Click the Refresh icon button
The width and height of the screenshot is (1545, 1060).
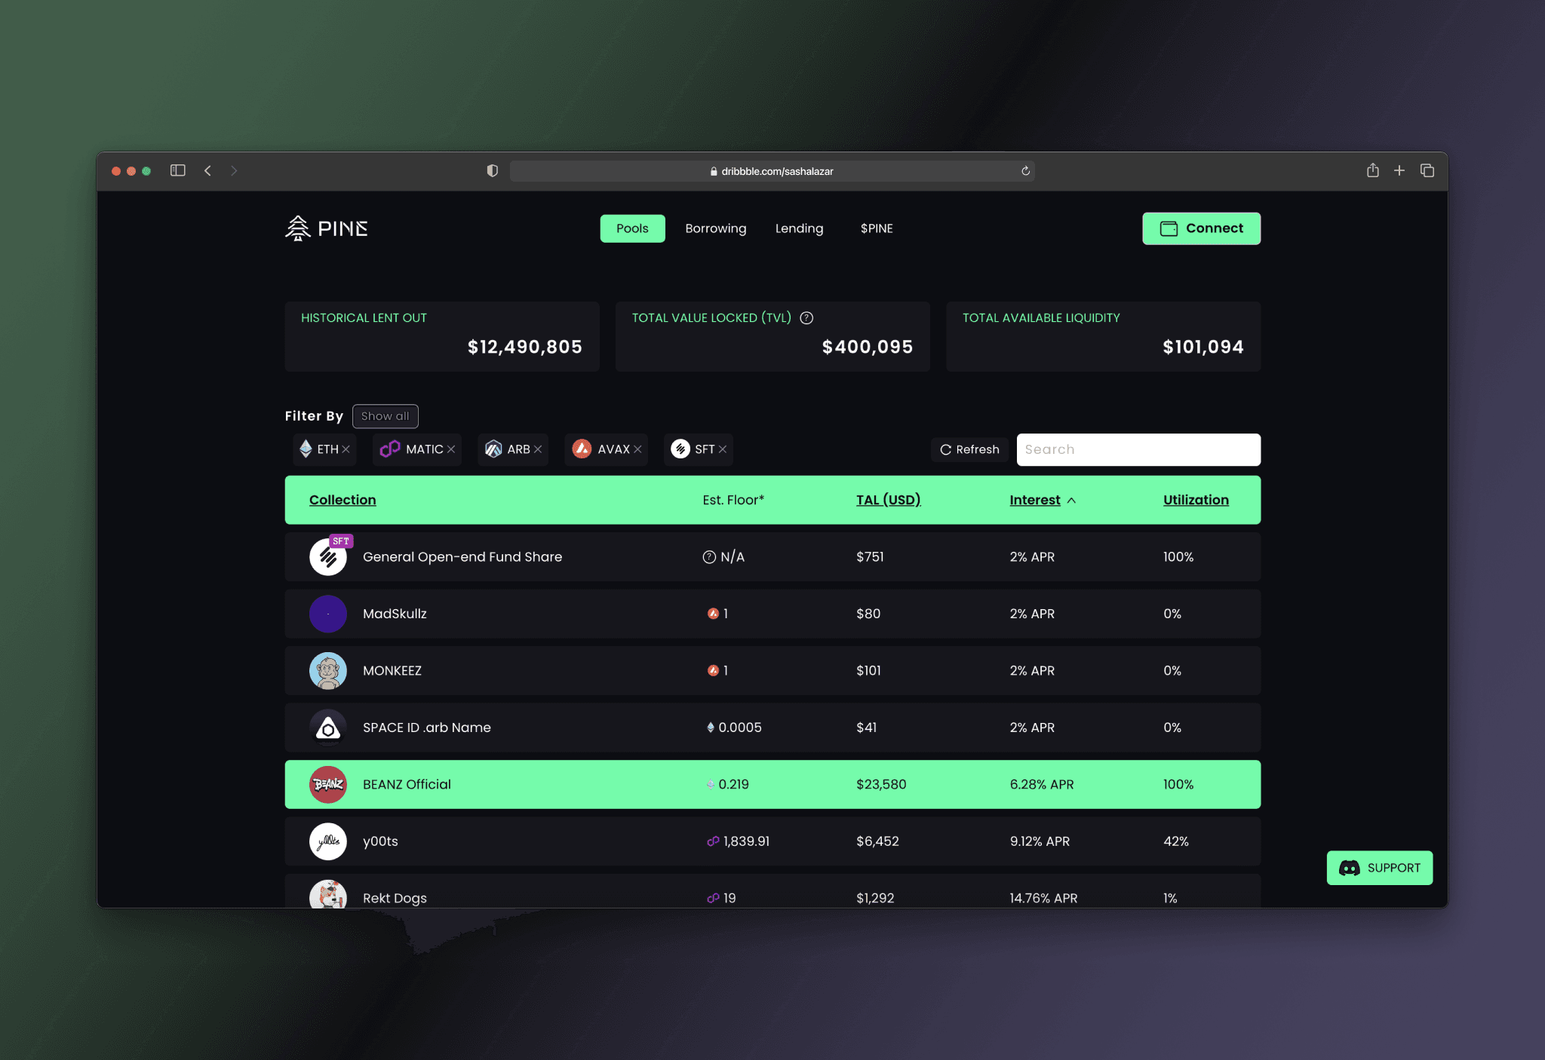[x=946, y=449]
